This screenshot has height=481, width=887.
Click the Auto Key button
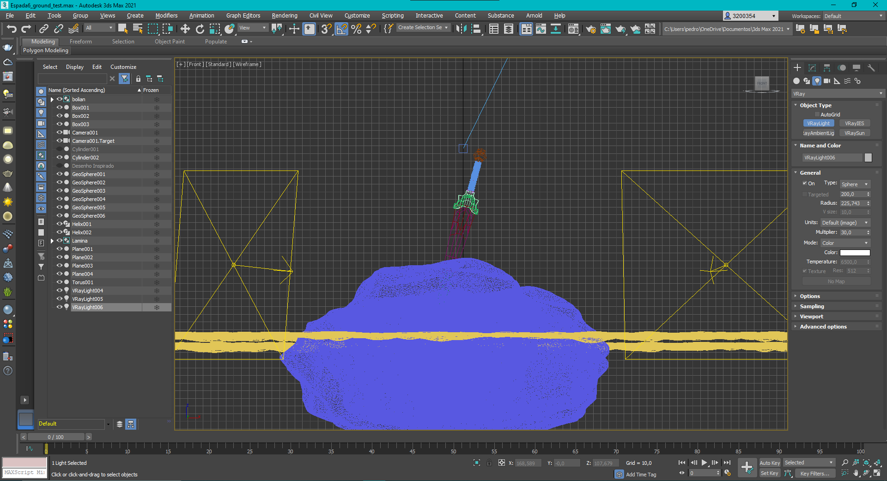[770, 463]
